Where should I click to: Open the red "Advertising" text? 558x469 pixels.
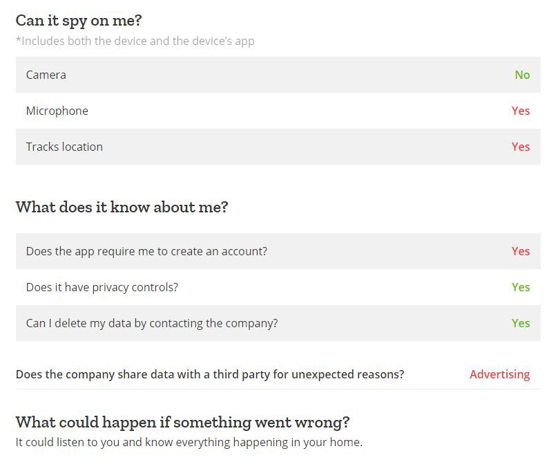coord(499,374)
